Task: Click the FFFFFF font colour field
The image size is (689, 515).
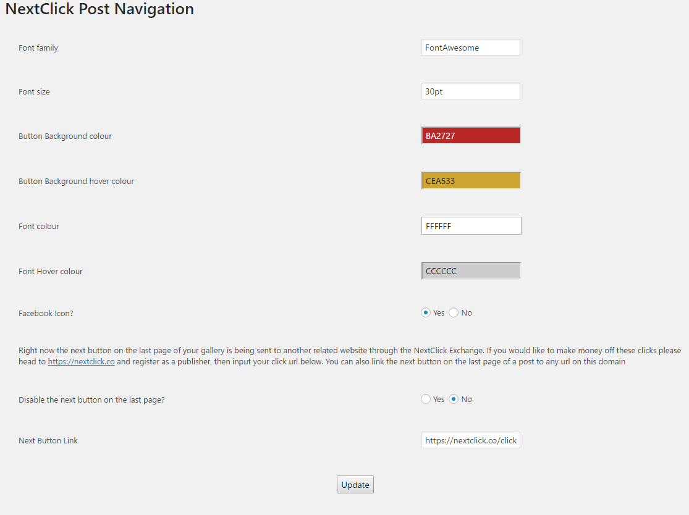Action: [x=471, y=225]
